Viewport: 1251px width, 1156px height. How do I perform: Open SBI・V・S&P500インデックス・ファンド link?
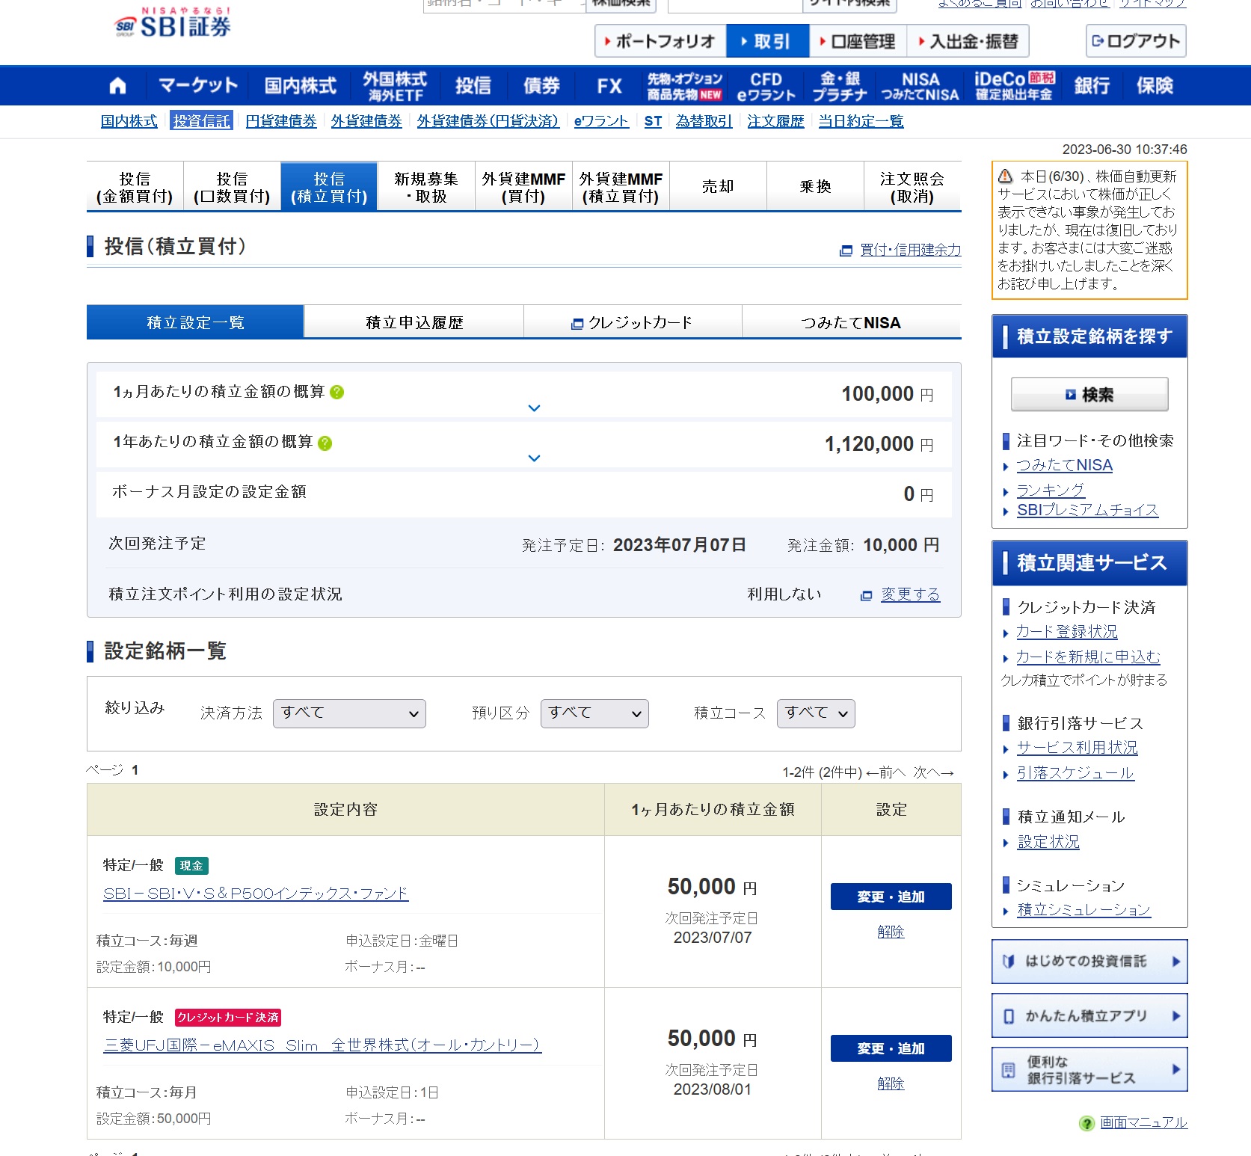256,894
